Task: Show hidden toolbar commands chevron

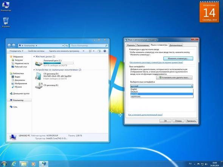Action: (84, 51)
